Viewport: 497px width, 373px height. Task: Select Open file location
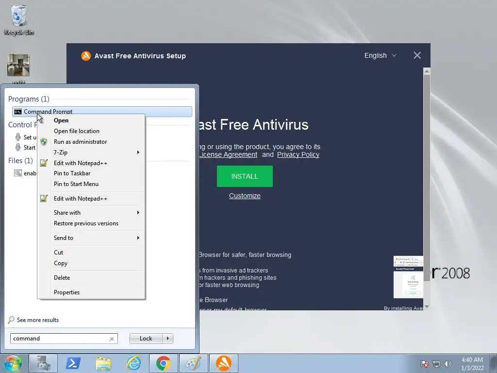tap(76, 131)
